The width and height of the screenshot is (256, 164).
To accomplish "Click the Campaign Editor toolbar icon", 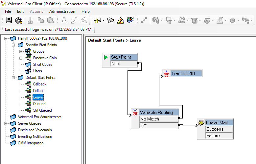I will pyautogui.click(x=130, y=20).
